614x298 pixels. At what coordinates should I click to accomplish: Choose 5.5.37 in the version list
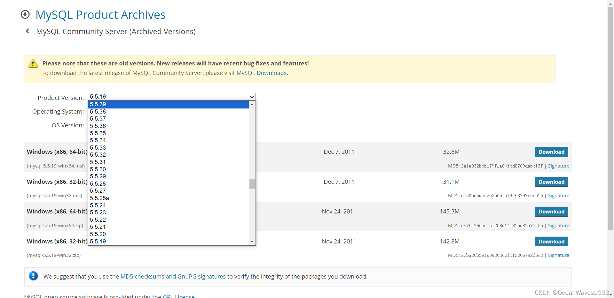tap(169, 119)
